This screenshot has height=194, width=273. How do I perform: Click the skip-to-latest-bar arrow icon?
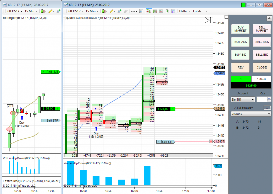[x=208, y=20]
